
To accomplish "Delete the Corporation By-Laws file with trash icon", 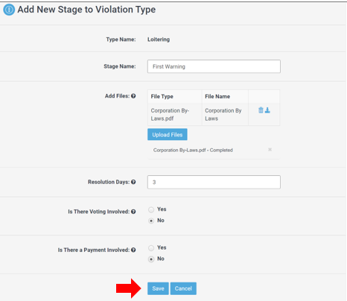I will click(261, 110).
